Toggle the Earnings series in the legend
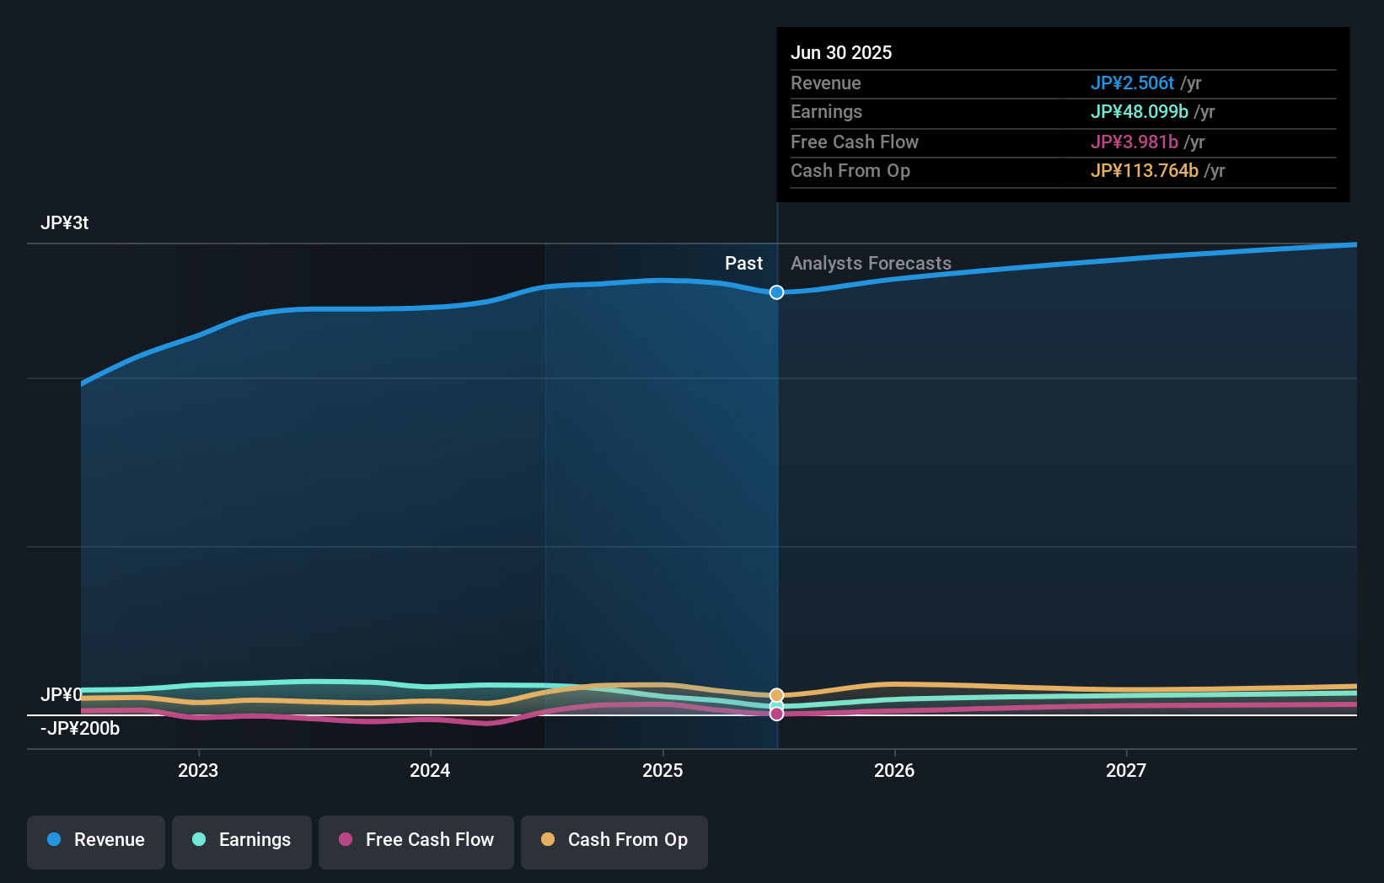1384x883 pixels. point(242,842)
